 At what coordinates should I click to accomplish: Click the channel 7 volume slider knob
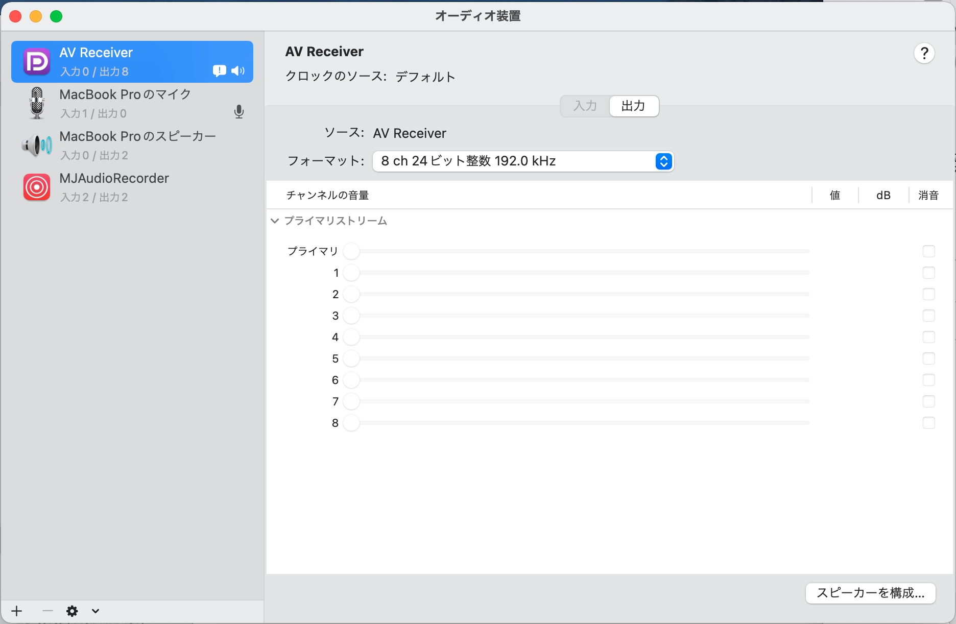coord(351,401)
